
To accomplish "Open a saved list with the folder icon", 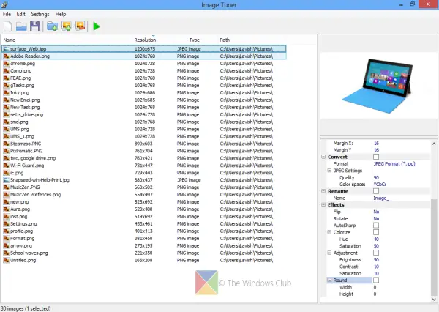I will tap(21, 26).
